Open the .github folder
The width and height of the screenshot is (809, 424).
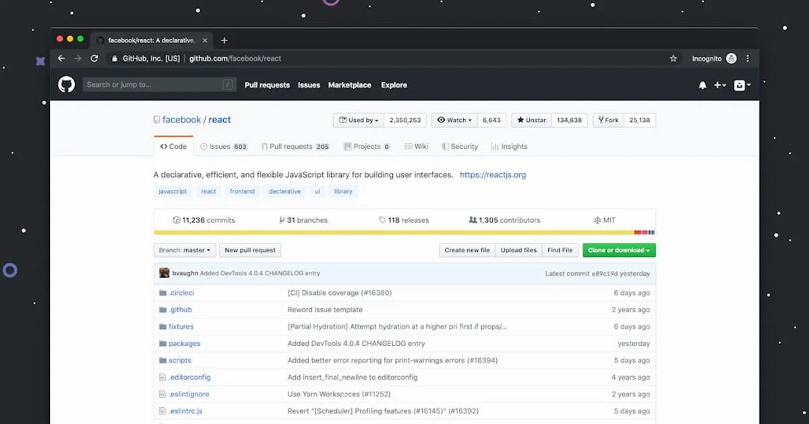tap(179, 310)
